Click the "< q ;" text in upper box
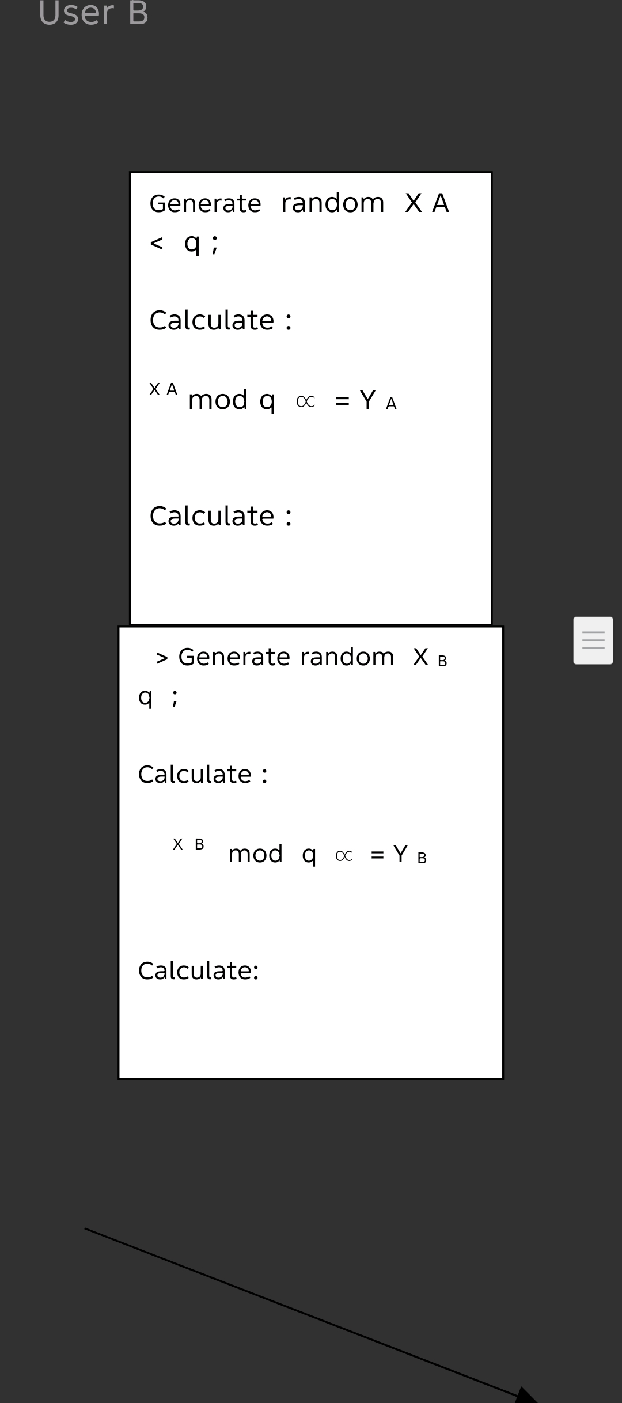This screenshot has width=622, height=1403. click(184, 243)
